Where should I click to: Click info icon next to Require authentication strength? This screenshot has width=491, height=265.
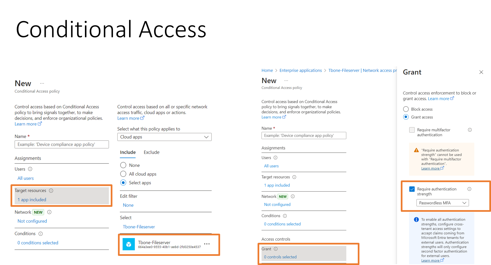pos(470,189)
